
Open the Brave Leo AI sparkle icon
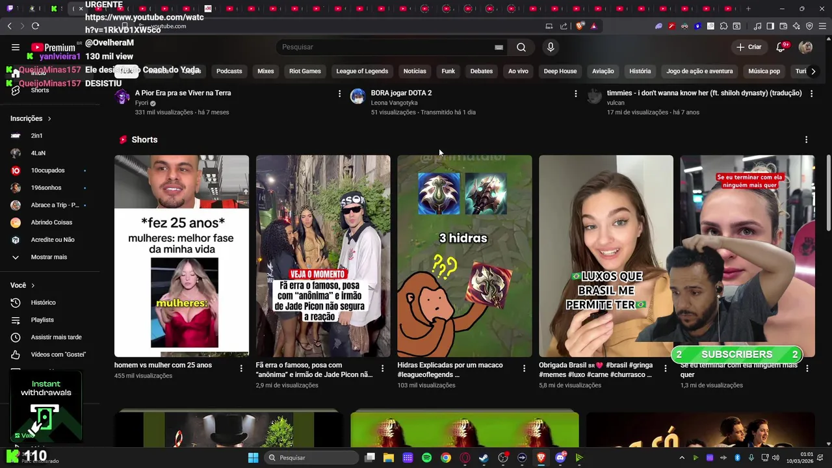tap(796, 26)
